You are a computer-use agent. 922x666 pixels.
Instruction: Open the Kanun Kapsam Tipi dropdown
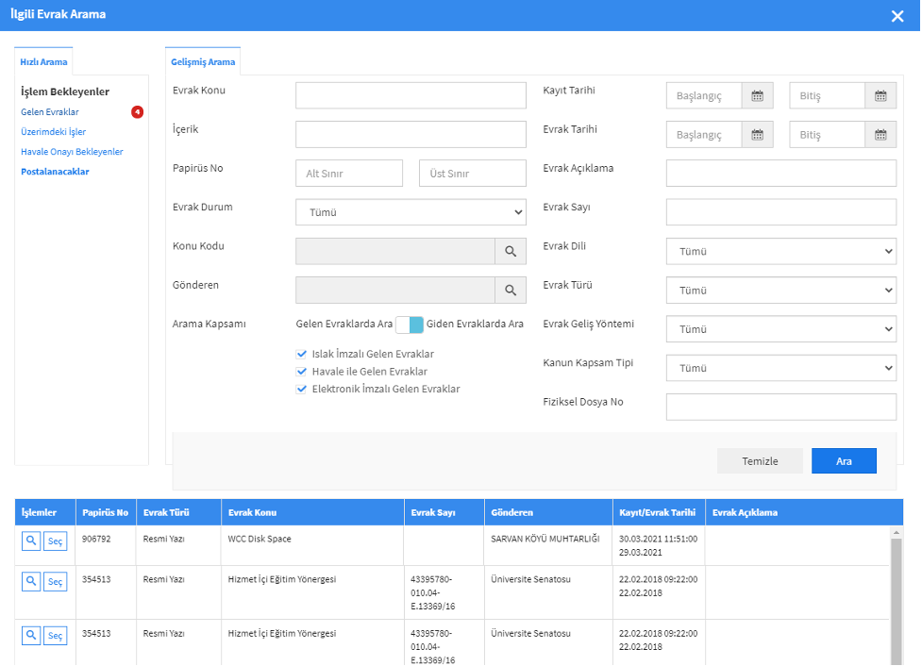click(x=780, y=368)
